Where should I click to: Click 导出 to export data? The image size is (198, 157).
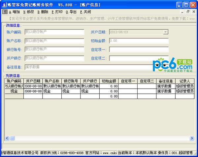click(x=71, y=12)
